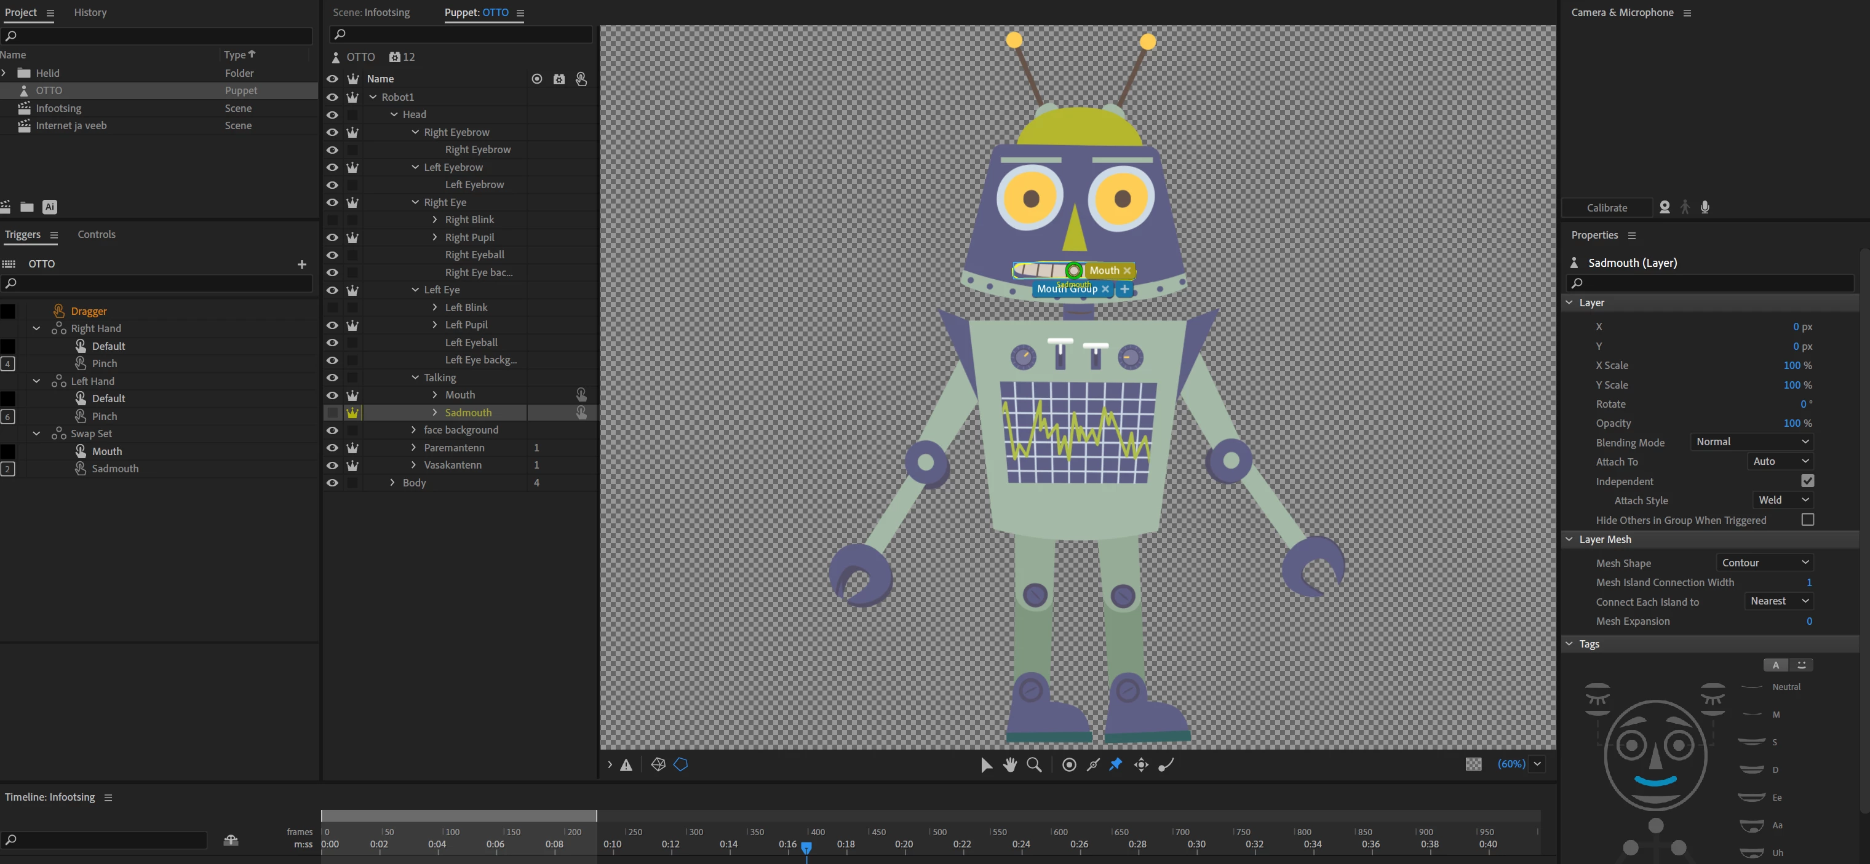
Task: Open the Blending Mode dropdown
Action: tap(1752, 442)
